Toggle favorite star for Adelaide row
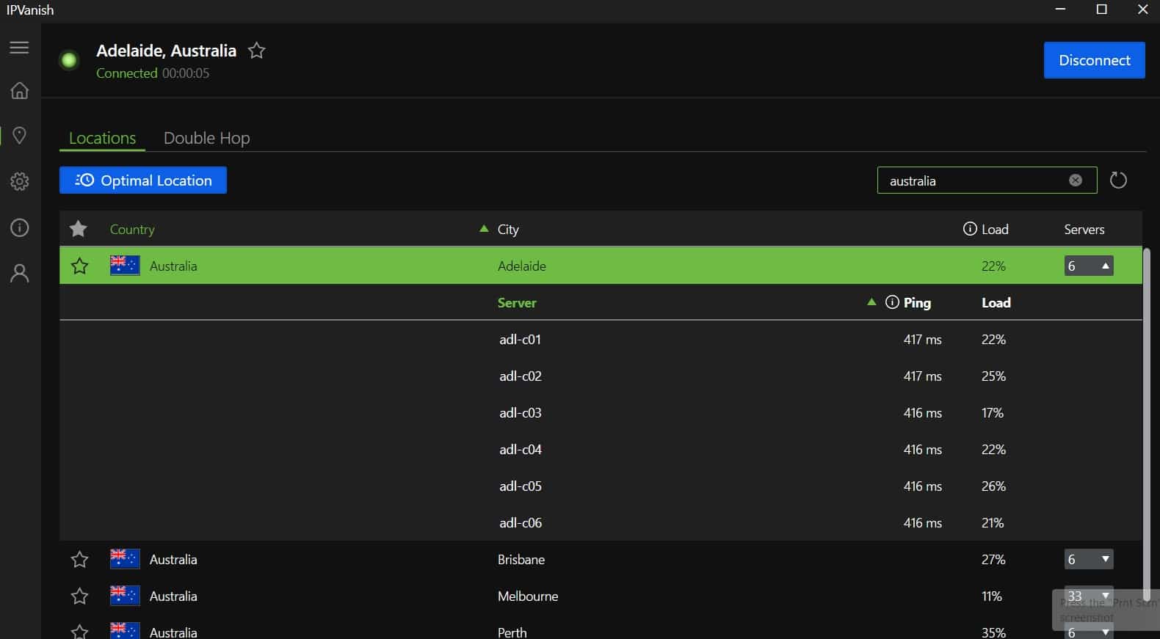1160x639 pixels. (x=79, y=266)
